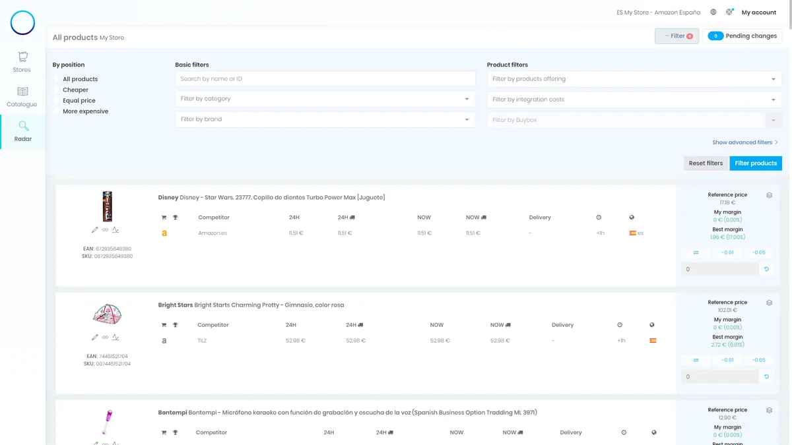The height and width of the screenshot is (445, 792).
Task: Lower Disney price by -0.01
Action: [x=727, y=252]
